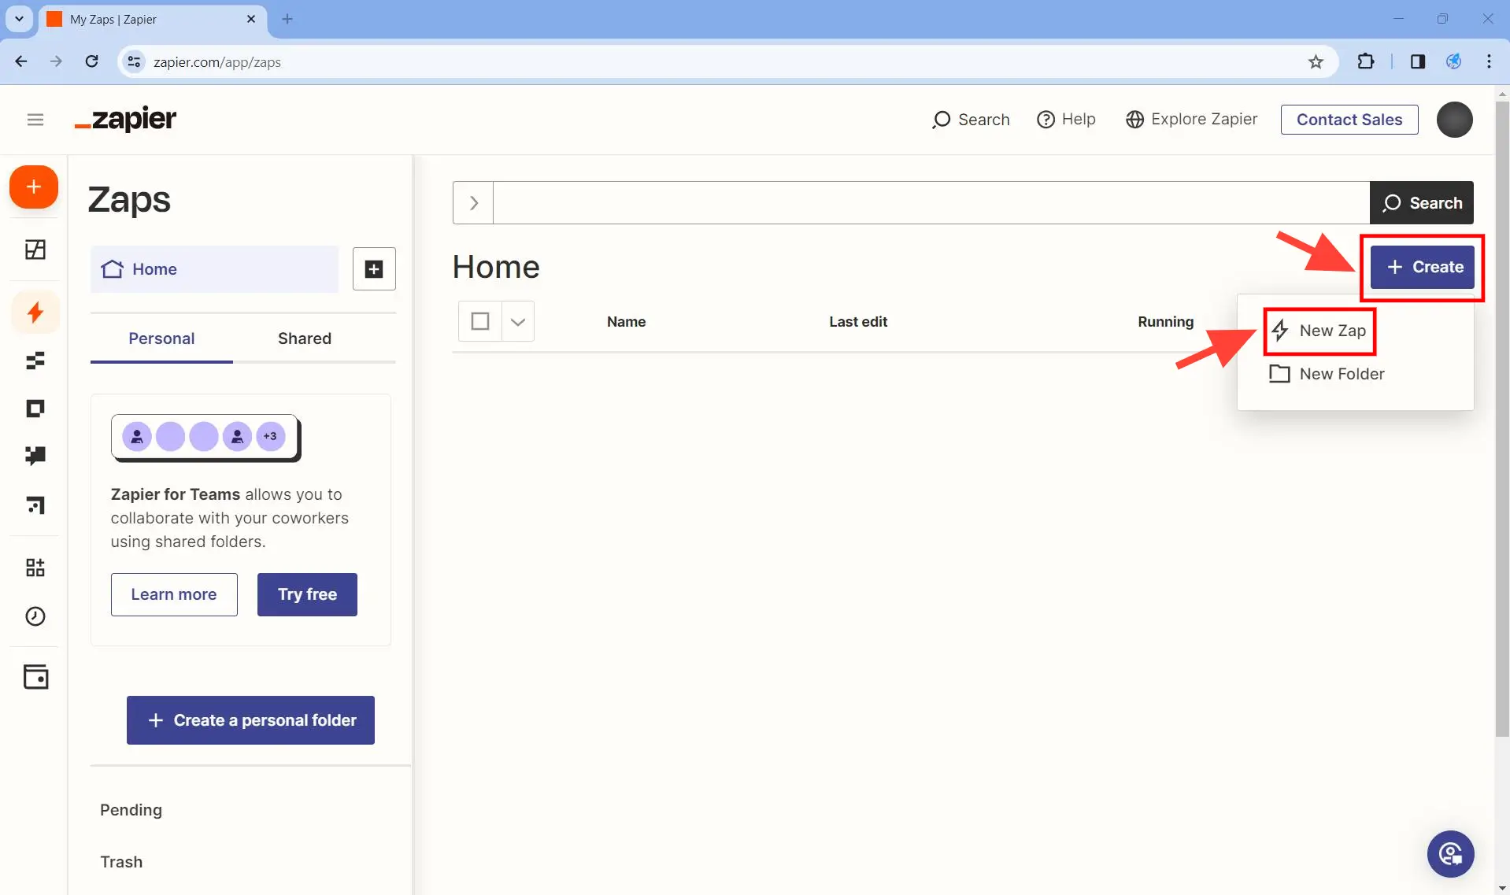Switch to the Personal tab

(161, 338)
